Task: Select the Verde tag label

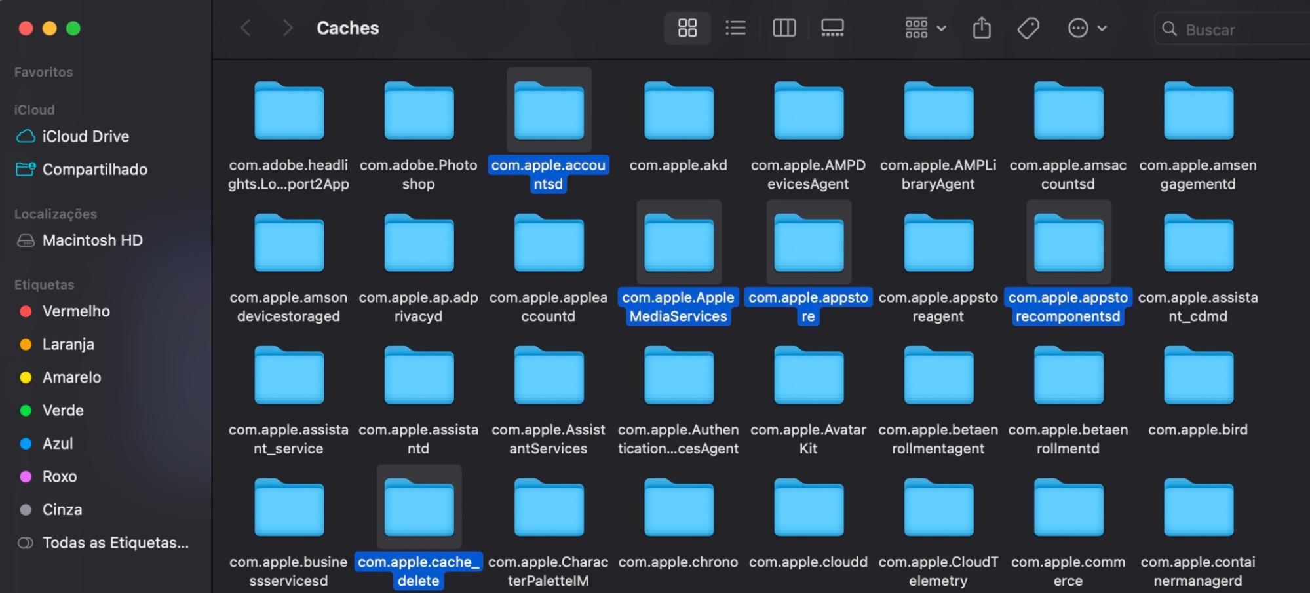Action: point(63,410)
